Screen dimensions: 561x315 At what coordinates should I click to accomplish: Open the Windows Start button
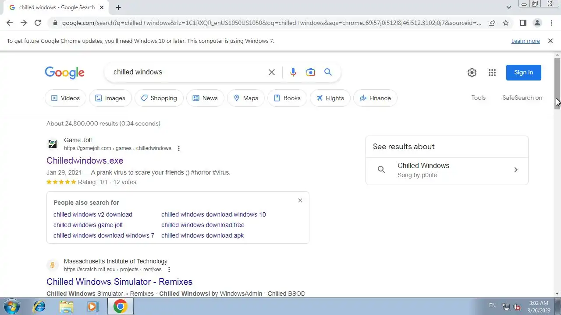(11, 306)
